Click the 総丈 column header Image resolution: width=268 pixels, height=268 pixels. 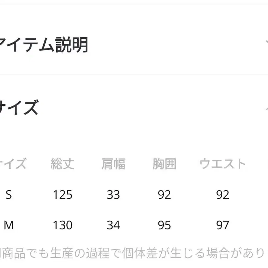(62, 163)
